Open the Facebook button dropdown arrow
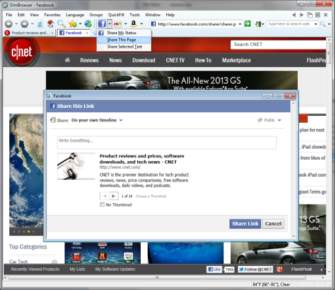335x290 pixels. point(109,24)
